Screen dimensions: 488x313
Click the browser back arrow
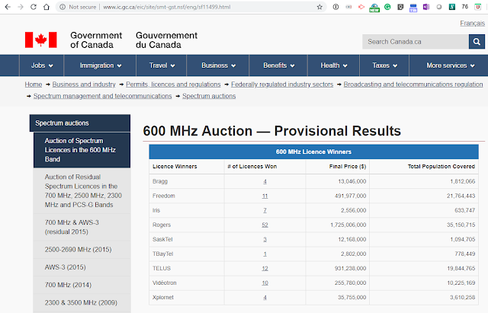pos(8,7)
